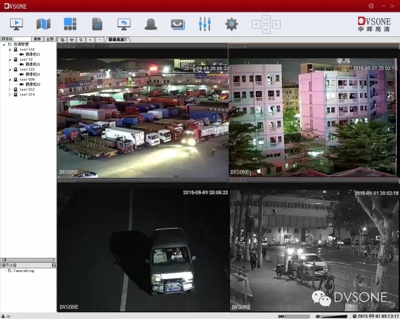The width and height of the screenshot is (400, 319).
Task: Open the alarm bell icon
Action: [x=151, y=24]
